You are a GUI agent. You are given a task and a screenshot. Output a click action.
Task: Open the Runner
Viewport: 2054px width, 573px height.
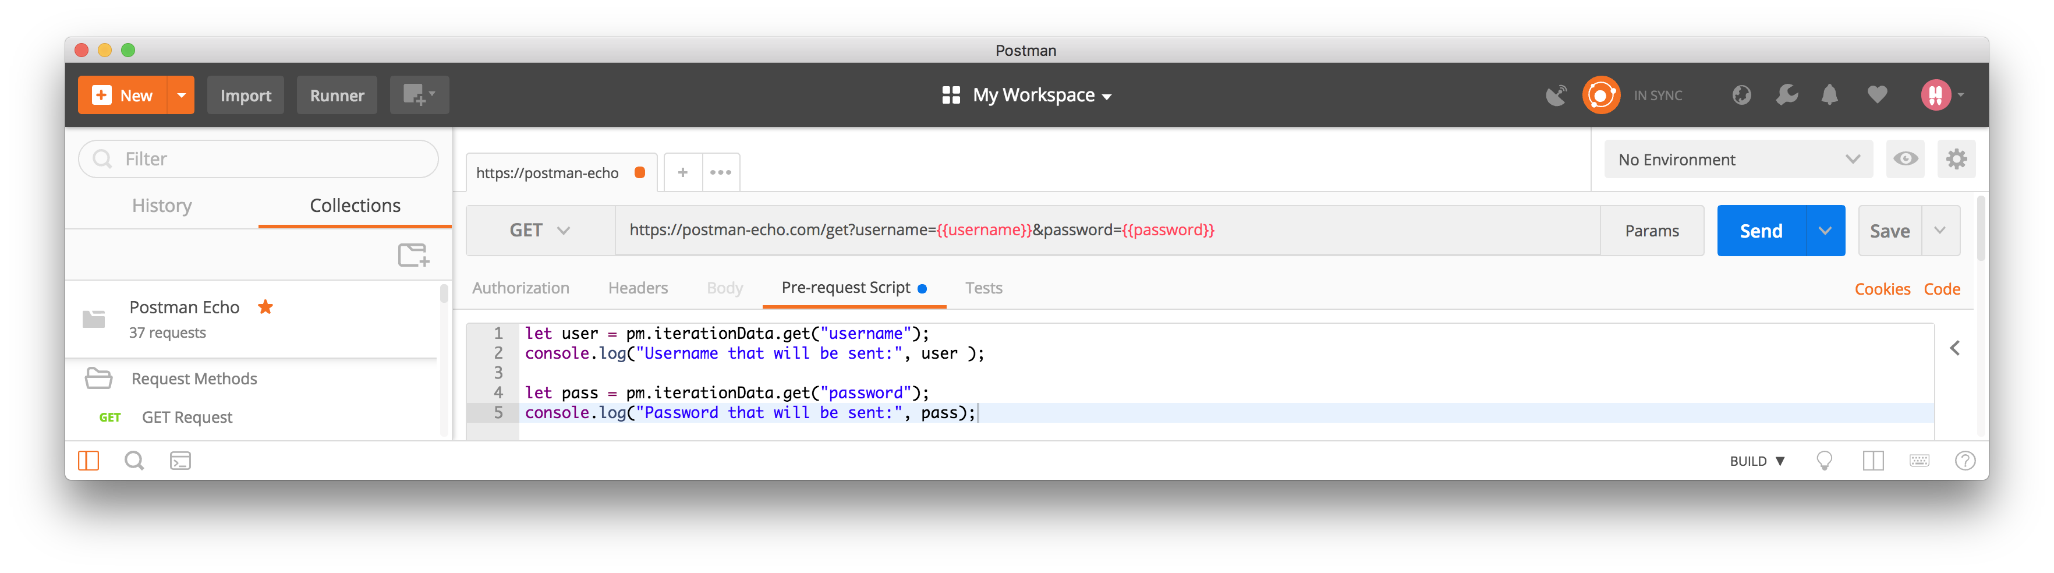pos(337,95)
